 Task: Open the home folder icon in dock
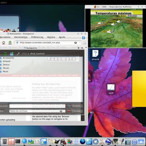141,142
